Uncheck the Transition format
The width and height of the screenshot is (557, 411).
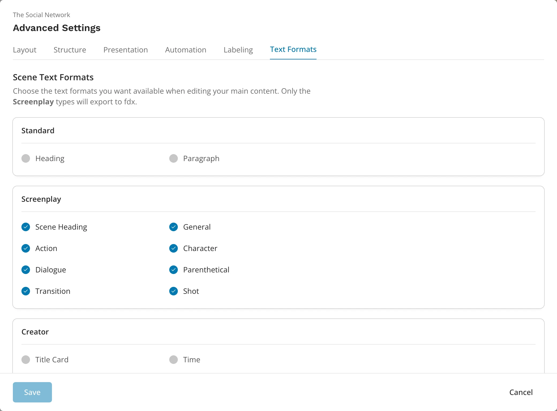click(26, 291)
